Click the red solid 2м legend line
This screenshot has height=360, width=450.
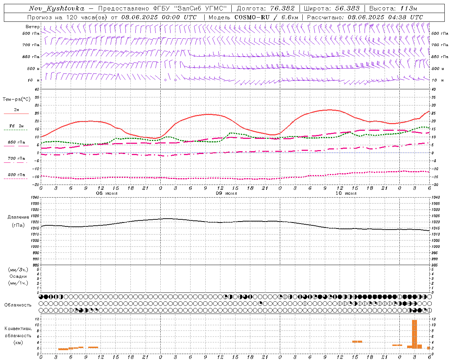[x=16, y=114]
